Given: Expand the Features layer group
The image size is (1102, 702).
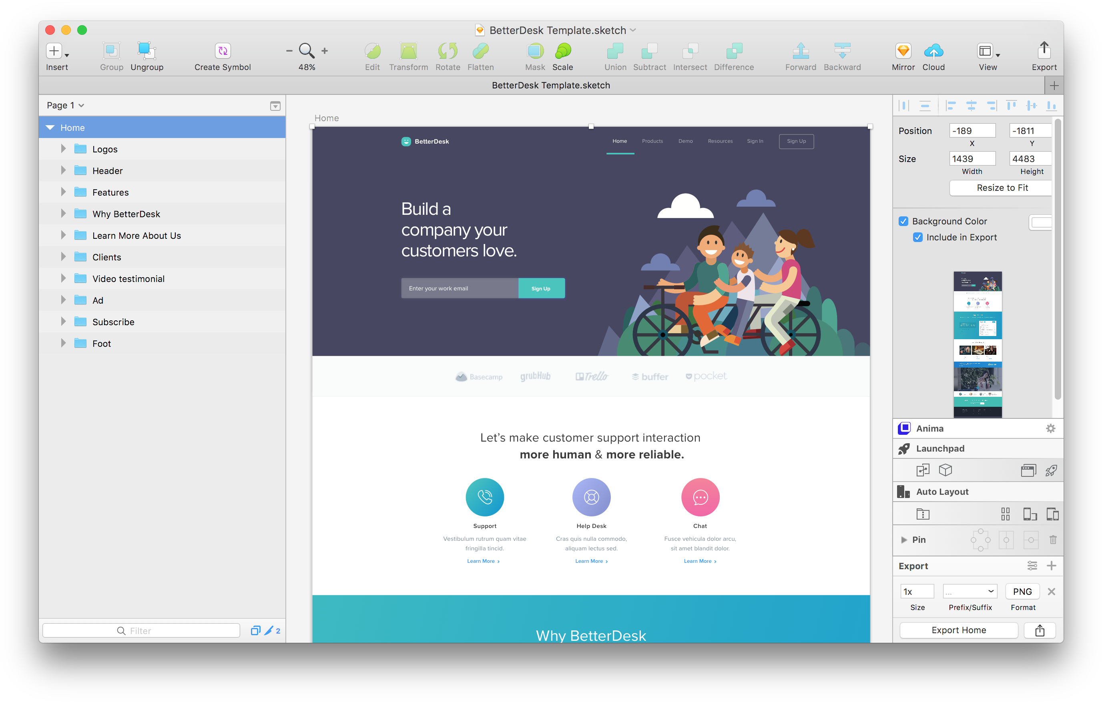Looking at the screenshot, I should coord(63,192).
